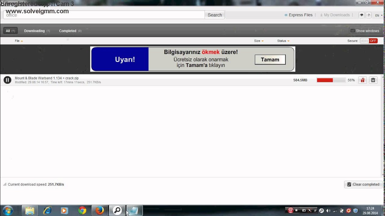Click the power plug tray icon
The height and width of the screenshot is (216, 385).
point(342,211)
